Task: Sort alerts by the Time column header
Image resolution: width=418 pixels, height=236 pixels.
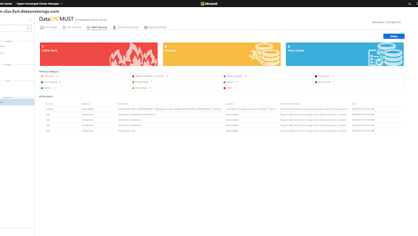Action: 354,104
